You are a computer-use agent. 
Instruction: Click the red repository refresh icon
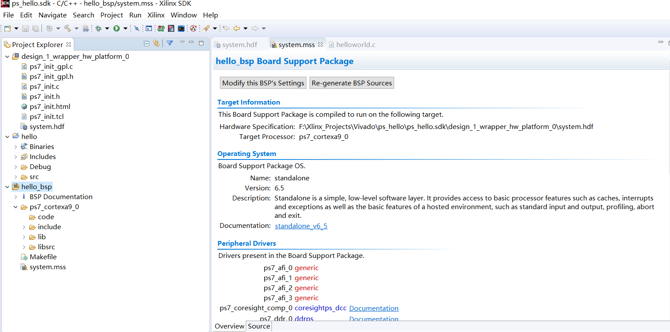(x=193, y=28)
